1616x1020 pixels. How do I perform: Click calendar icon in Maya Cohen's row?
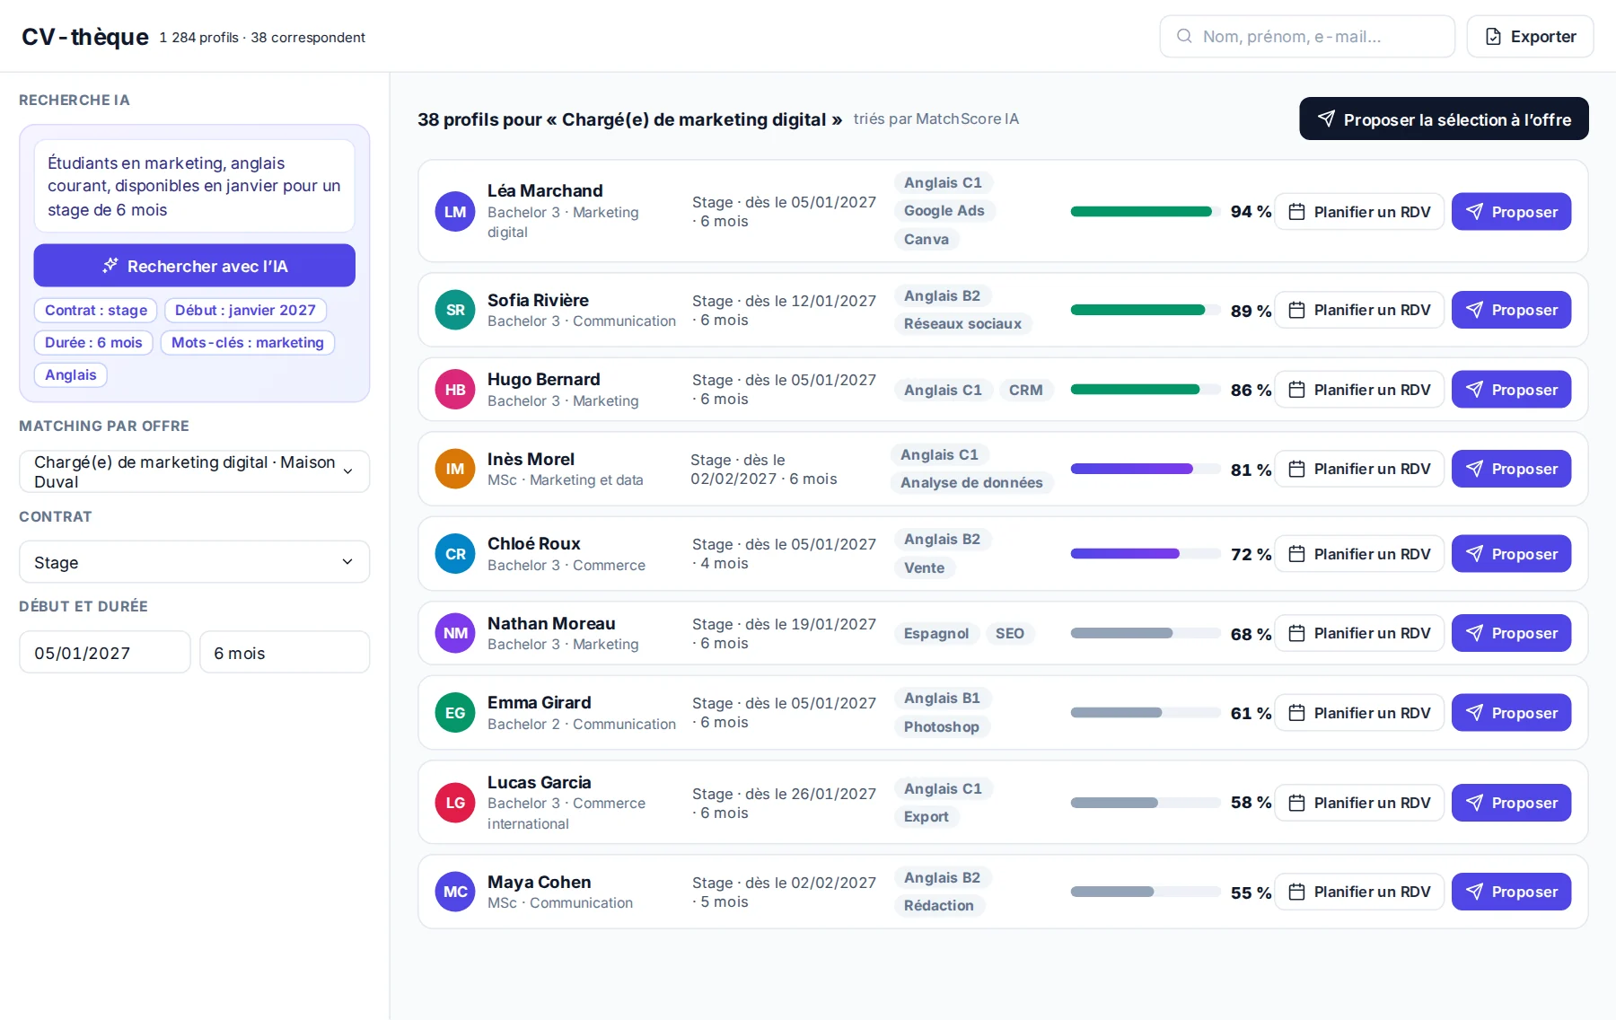coord(1296,892)
